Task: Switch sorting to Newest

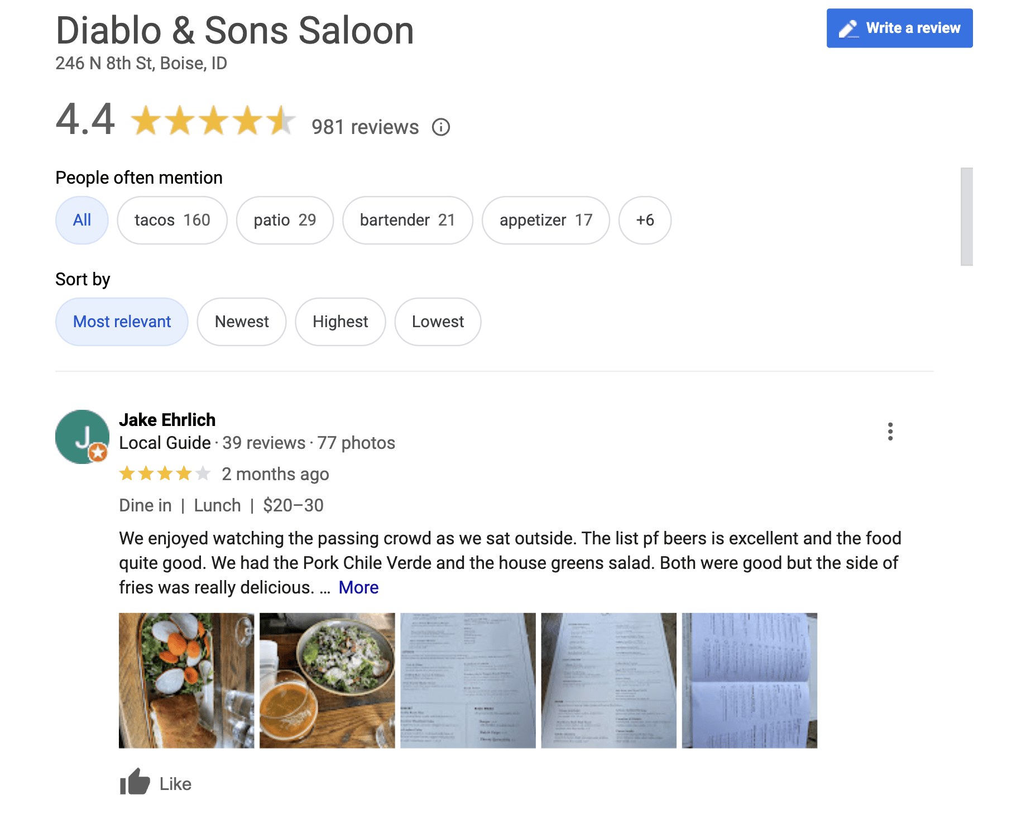Action: [241, 322]
